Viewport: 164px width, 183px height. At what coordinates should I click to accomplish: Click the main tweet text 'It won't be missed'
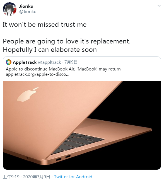[45, 25]
